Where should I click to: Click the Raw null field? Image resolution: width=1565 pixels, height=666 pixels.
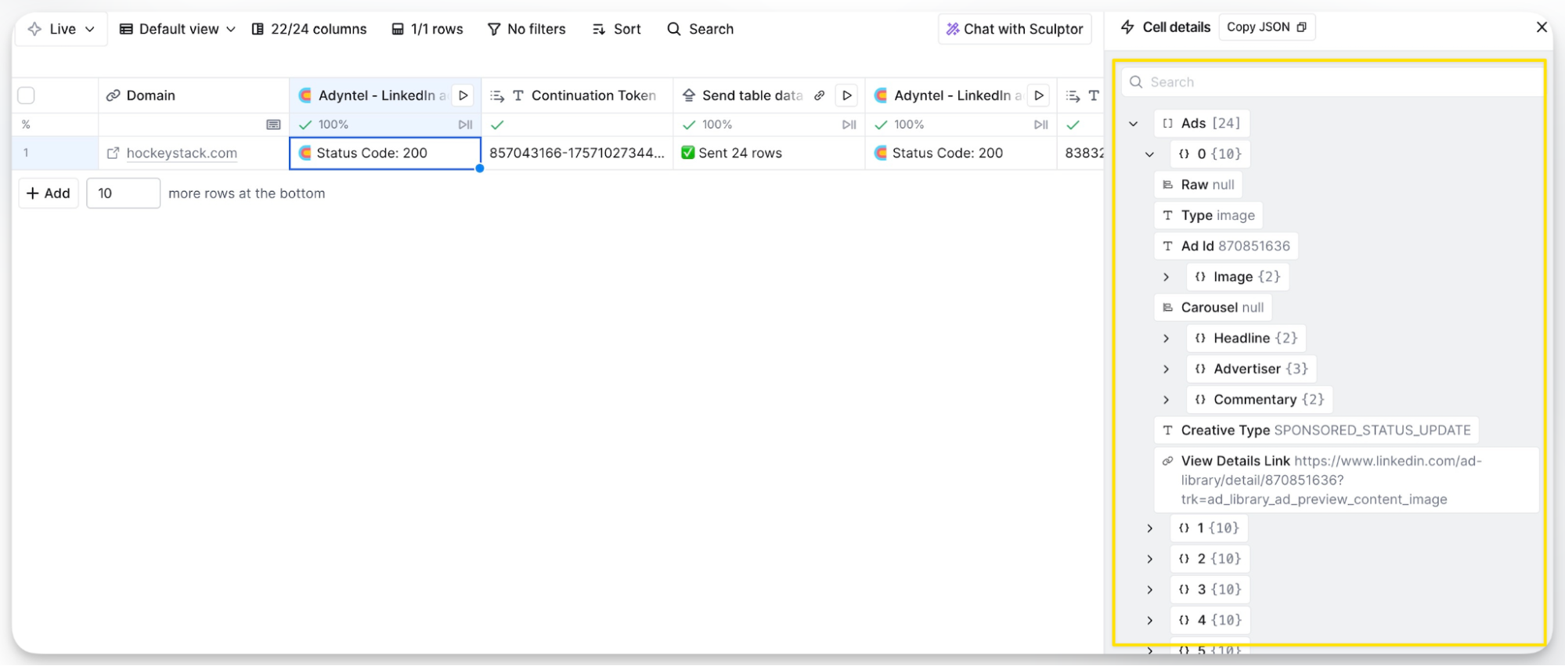coord(1199,185)
